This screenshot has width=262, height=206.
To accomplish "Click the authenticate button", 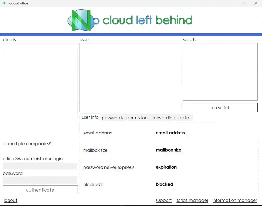I will [x=40, y=190].
